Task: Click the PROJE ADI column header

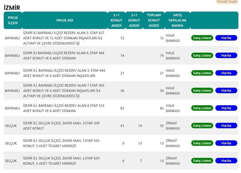Action: (x=65, y=20)
